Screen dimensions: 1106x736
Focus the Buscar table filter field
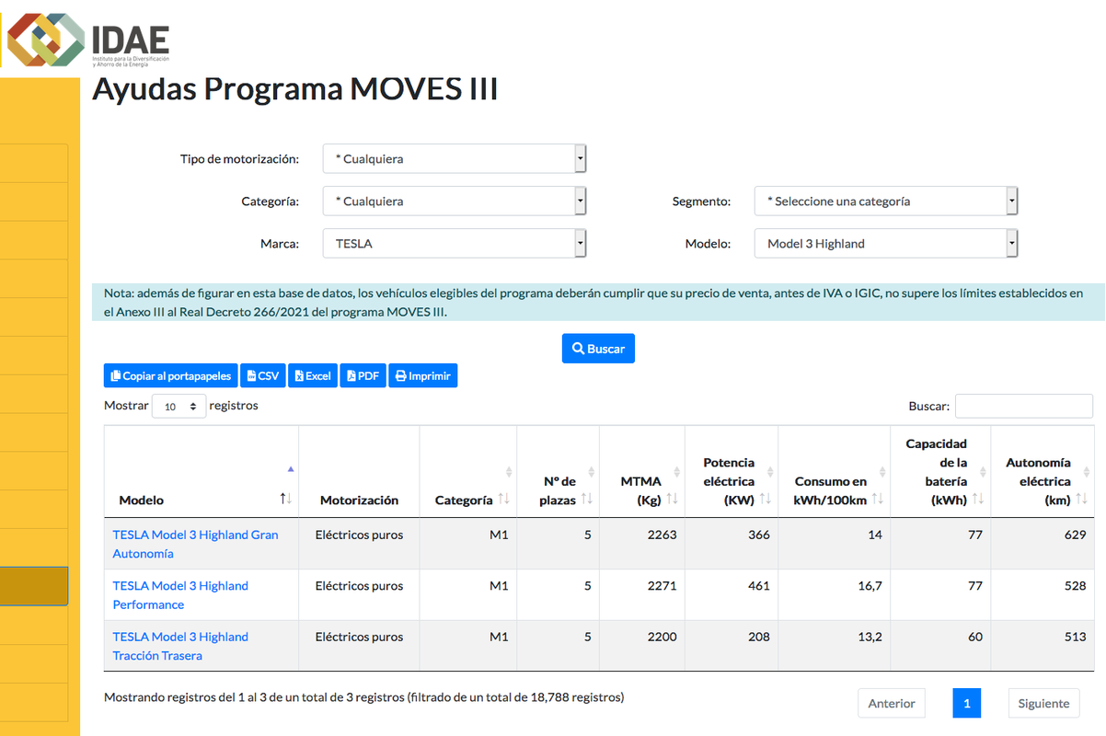coord(1024,406)
